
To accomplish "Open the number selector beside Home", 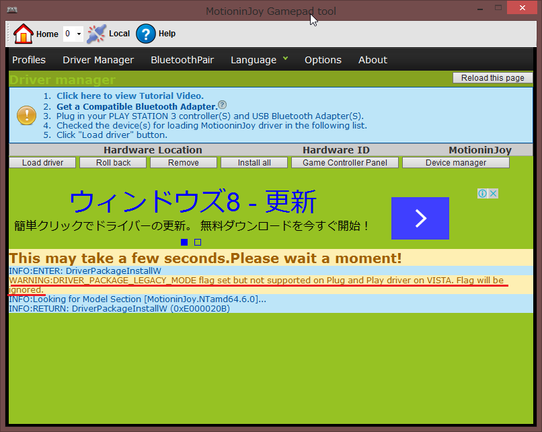I will pyautogui.click(x=72, y=34).
